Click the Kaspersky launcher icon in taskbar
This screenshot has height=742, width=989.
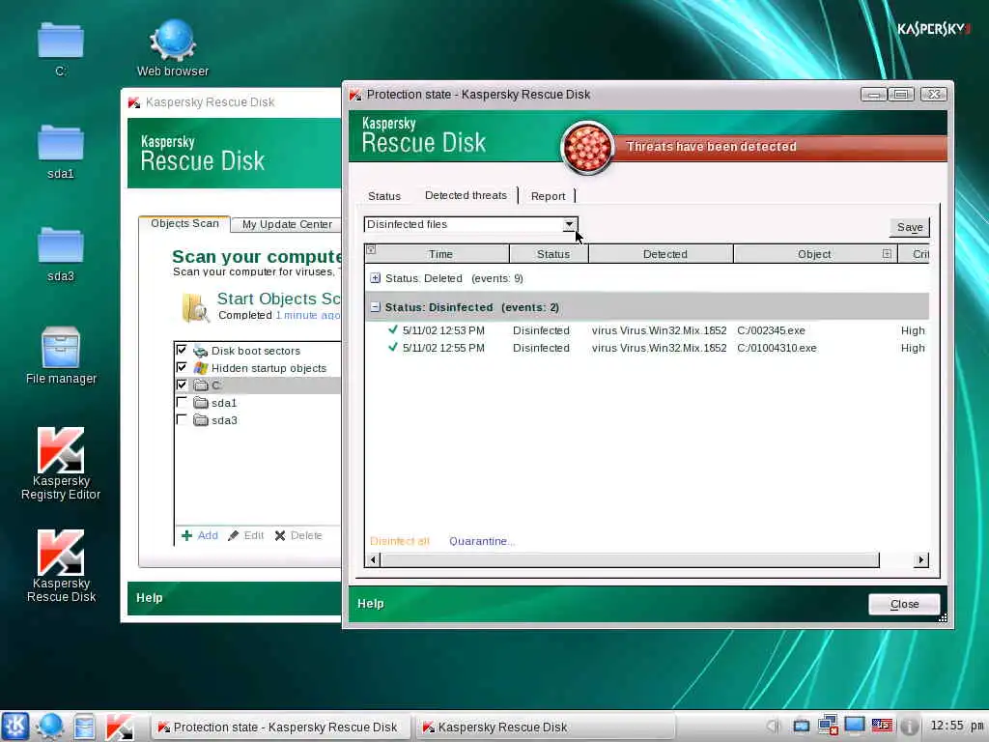119,727
